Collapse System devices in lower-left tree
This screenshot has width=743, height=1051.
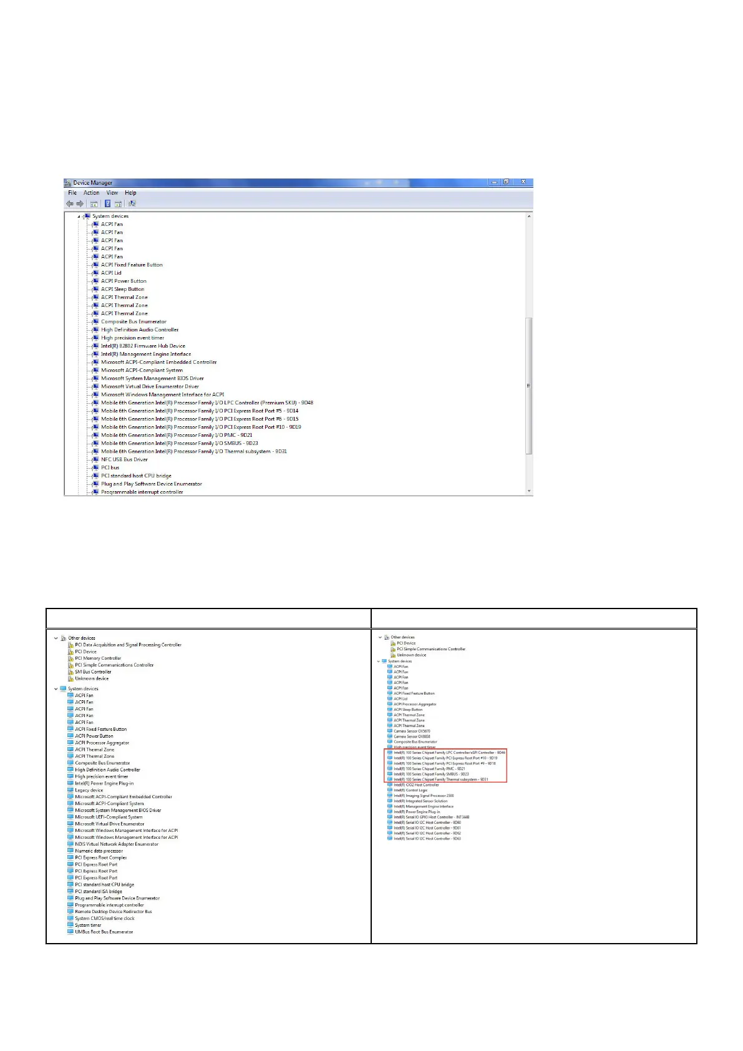[56, 689]
